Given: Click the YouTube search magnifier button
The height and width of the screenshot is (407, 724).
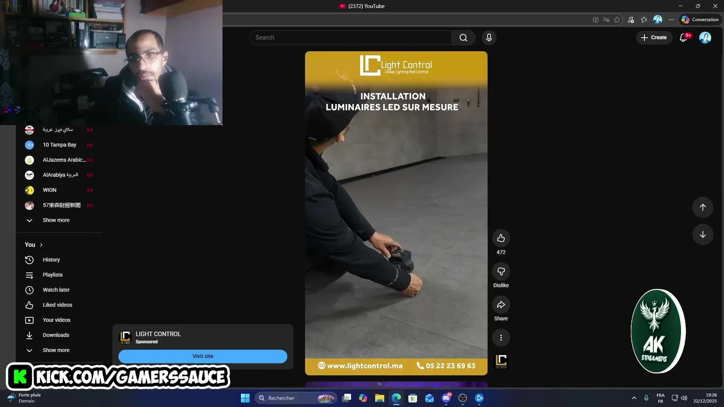Looking at the screenshot, I should 463,38.
